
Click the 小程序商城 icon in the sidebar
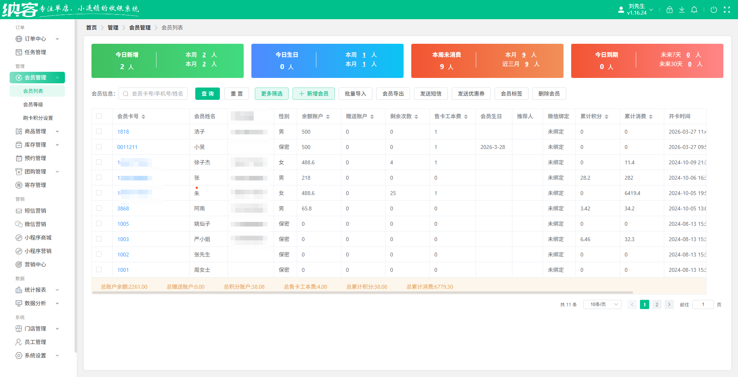click(19, 237)
